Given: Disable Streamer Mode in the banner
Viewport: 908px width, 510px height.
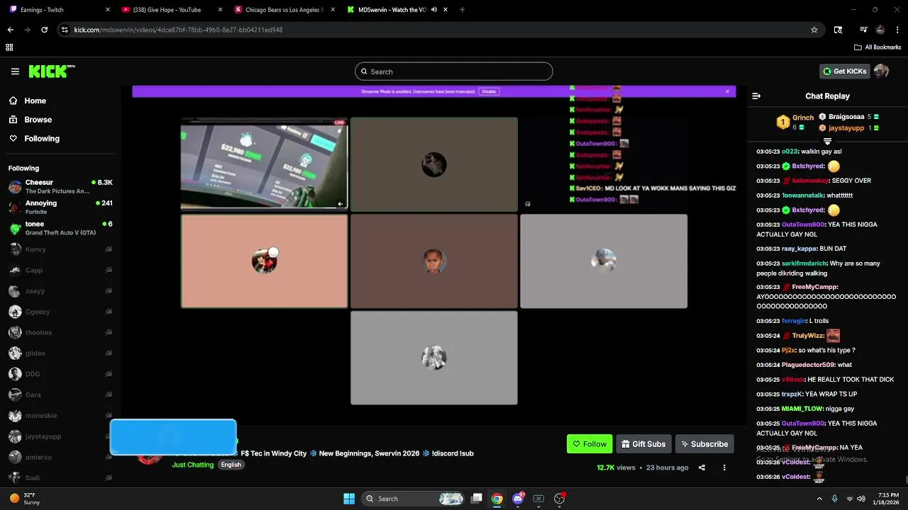Looking at the screenshot, I should point(489,91).
